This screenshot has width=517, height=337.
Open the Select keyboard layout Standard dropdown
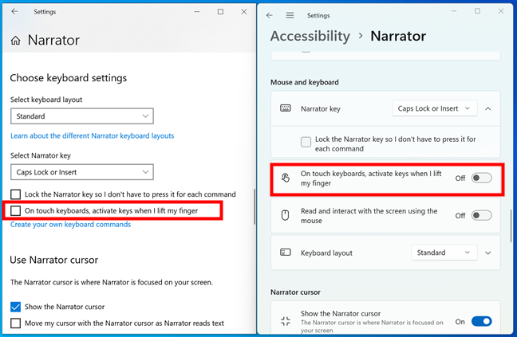pos(82,116)
